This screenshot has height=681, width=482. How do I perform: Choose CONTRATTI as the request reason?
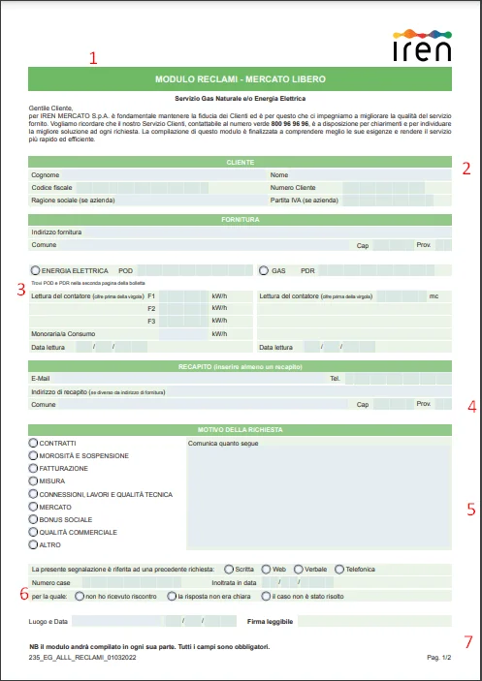coord(33,443)
